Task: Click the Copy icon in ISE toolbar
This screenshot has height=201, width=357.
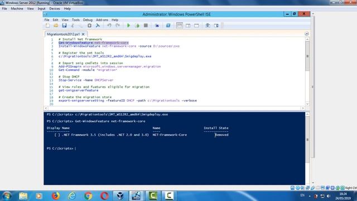Action: (x=81, y=26)
